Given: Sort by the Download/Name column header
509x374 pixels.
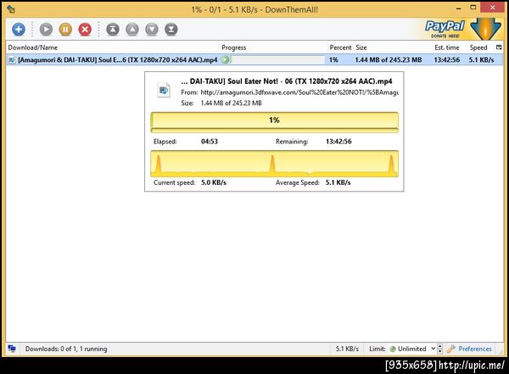Looking at the screenshot, I should pos(33,47).
